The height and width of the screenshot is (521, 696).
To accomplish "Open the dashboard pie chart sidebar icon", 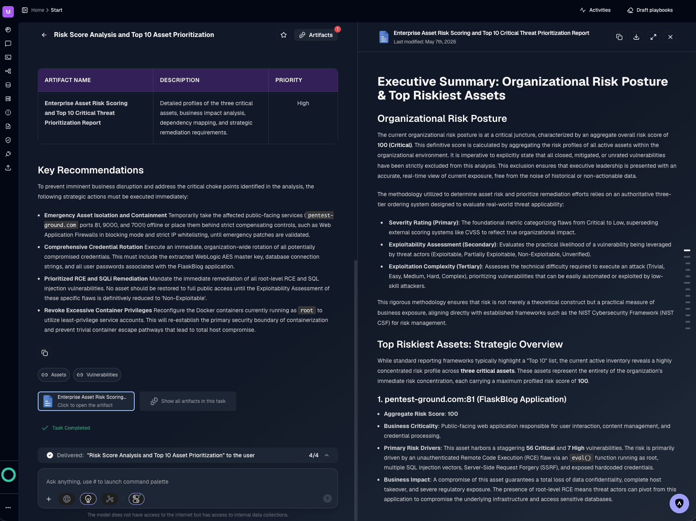I will point(8,30).
